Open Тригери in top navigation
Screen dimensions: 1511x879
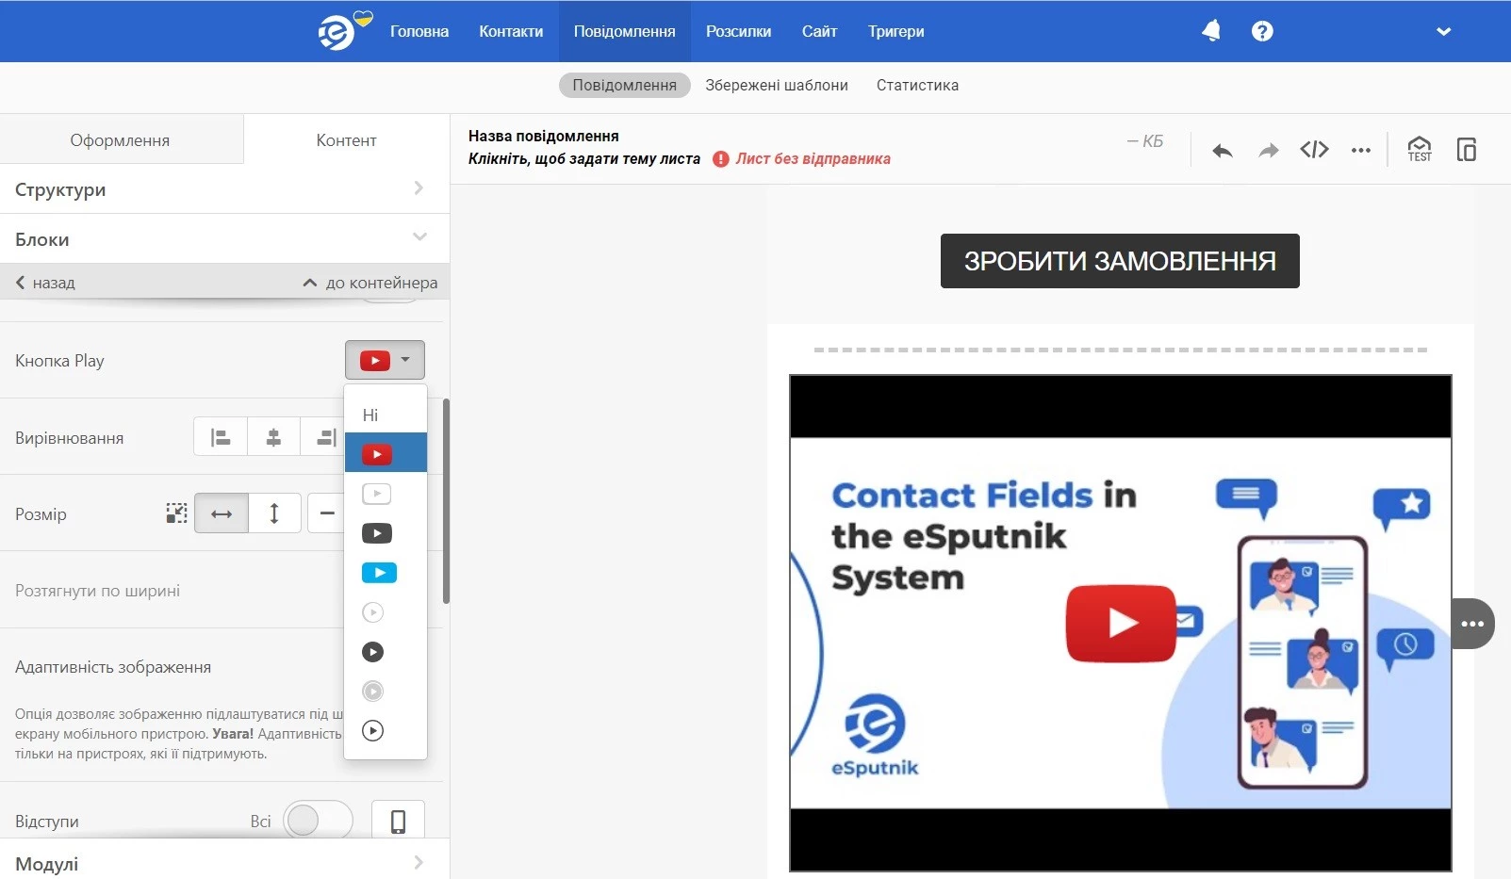pyautogui.click(x=895, y=31)
